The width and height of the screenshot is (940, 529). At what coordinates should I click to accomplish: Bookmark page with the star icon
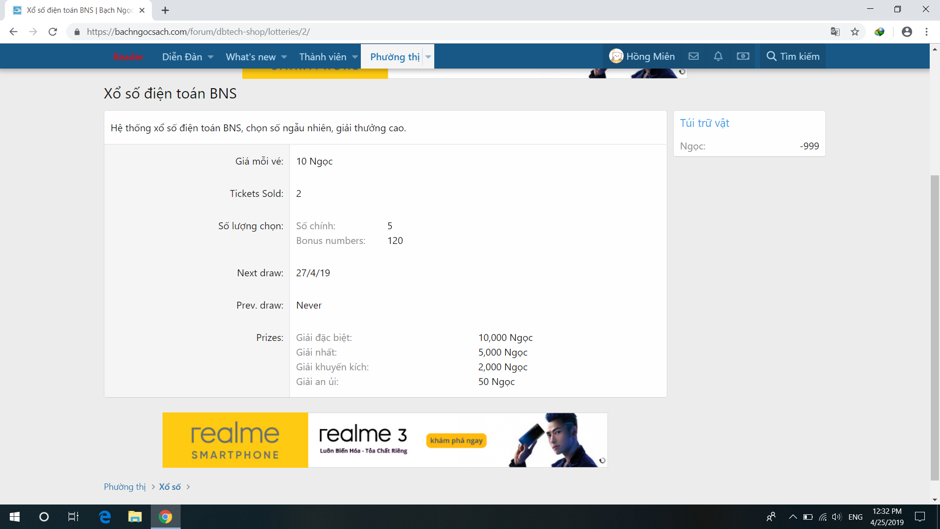point(855,32)
